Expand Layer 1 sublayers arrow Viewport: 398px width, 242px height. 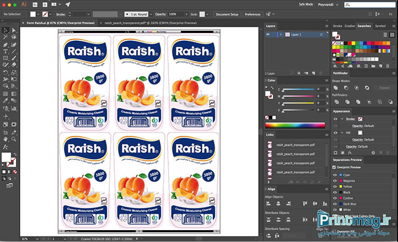point(280,34)
